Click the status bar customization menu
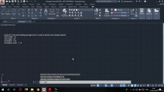 click(162, 85)
